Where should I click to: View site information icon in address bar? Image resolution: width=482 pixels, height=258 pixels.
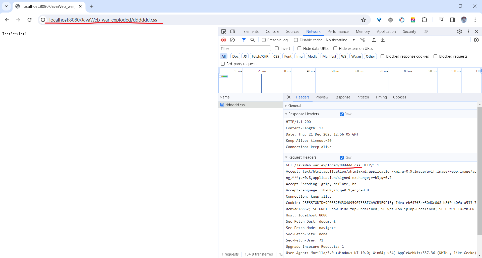(x=43, y=20)
